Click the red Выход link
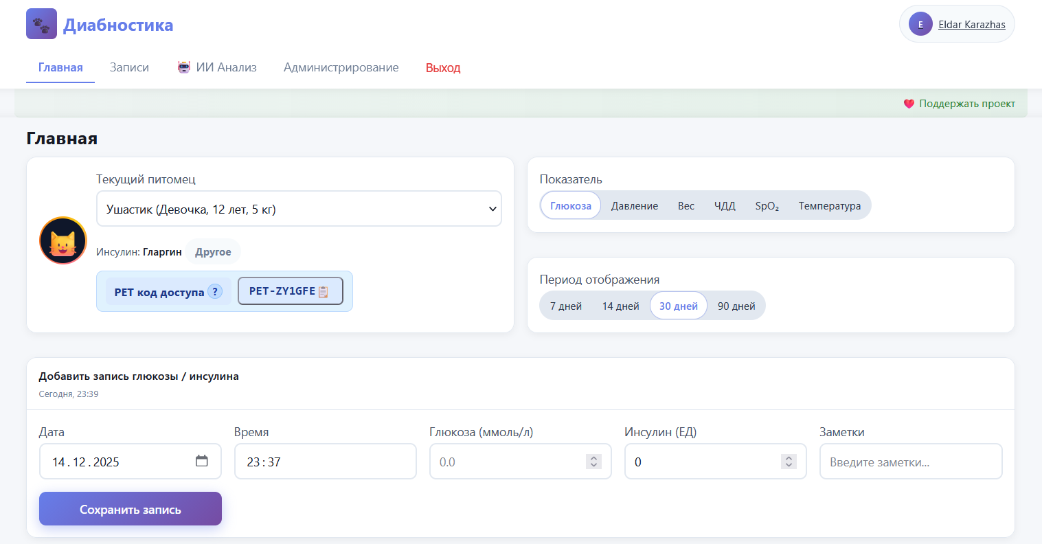The height and width of the screenshot is (544, 1042). click(443, 68)
